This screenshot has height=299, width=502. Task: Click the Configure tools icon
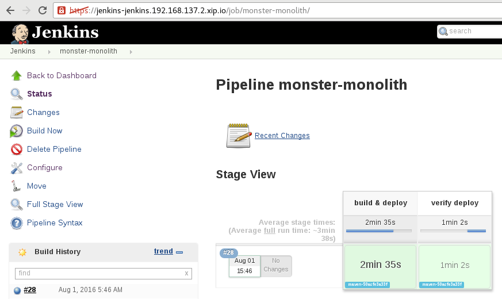pyautogui.click(x=17, y=168)
